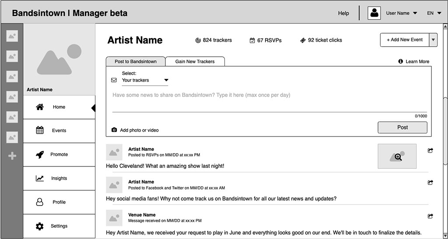Open the Promote section
The width and height of the screenshot is (448, 239).
[x=59, y=155]
